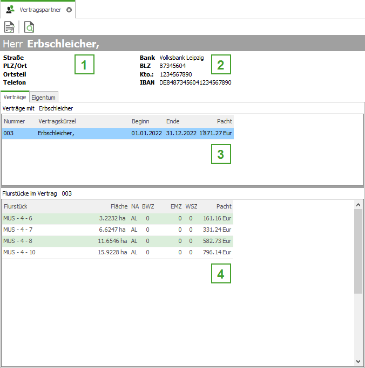The image size is (365, 368).
Task: Sort parcels by Fläche column
Action: 119,206
